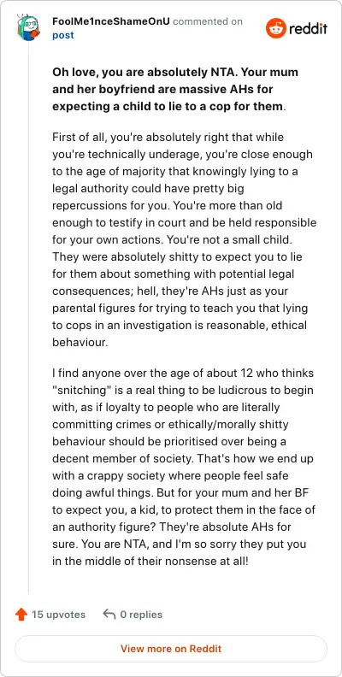342x677 pixels.
Task: Click the orange Reddit Snoo logo icon
Action: point(275,28)
